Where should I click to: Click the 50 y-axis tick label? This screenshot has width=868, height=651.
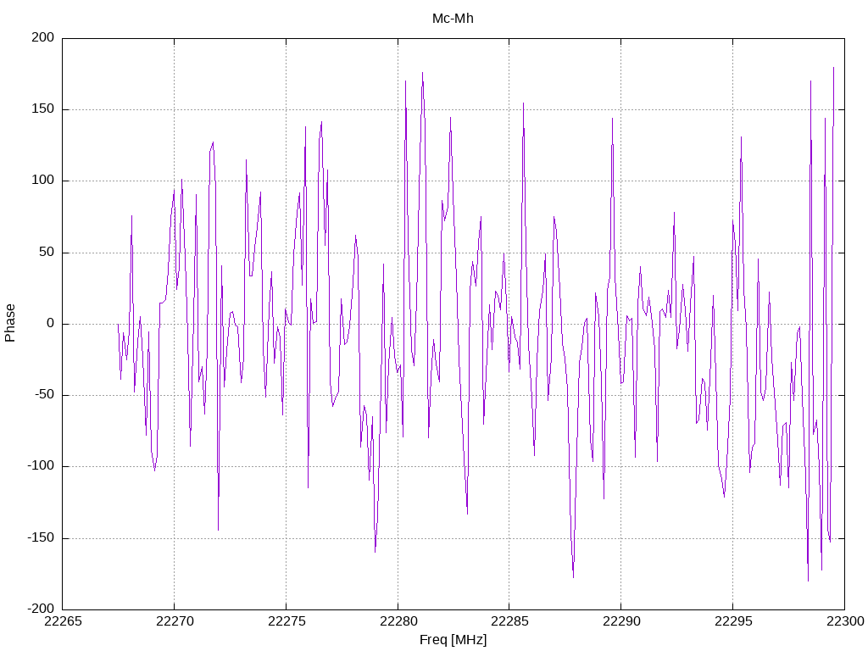(x=47, y=252)
